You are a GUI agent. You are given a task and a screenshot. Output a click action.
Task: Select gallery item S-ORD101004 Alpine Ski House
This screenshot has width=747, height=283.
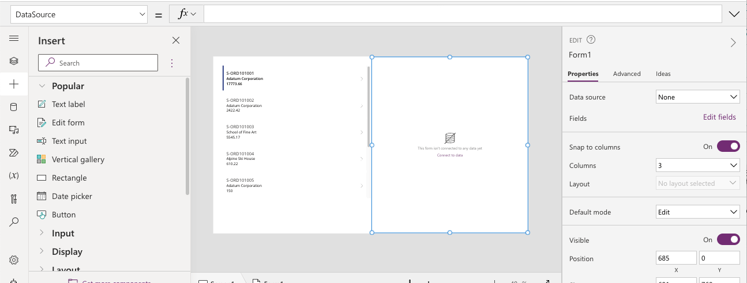tap(294, 159)
